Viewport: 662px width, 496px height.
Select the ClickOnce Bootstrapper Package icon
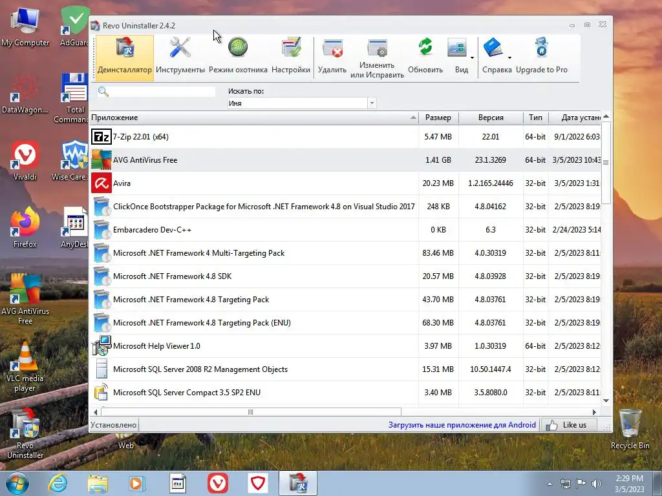click(101, 206)
